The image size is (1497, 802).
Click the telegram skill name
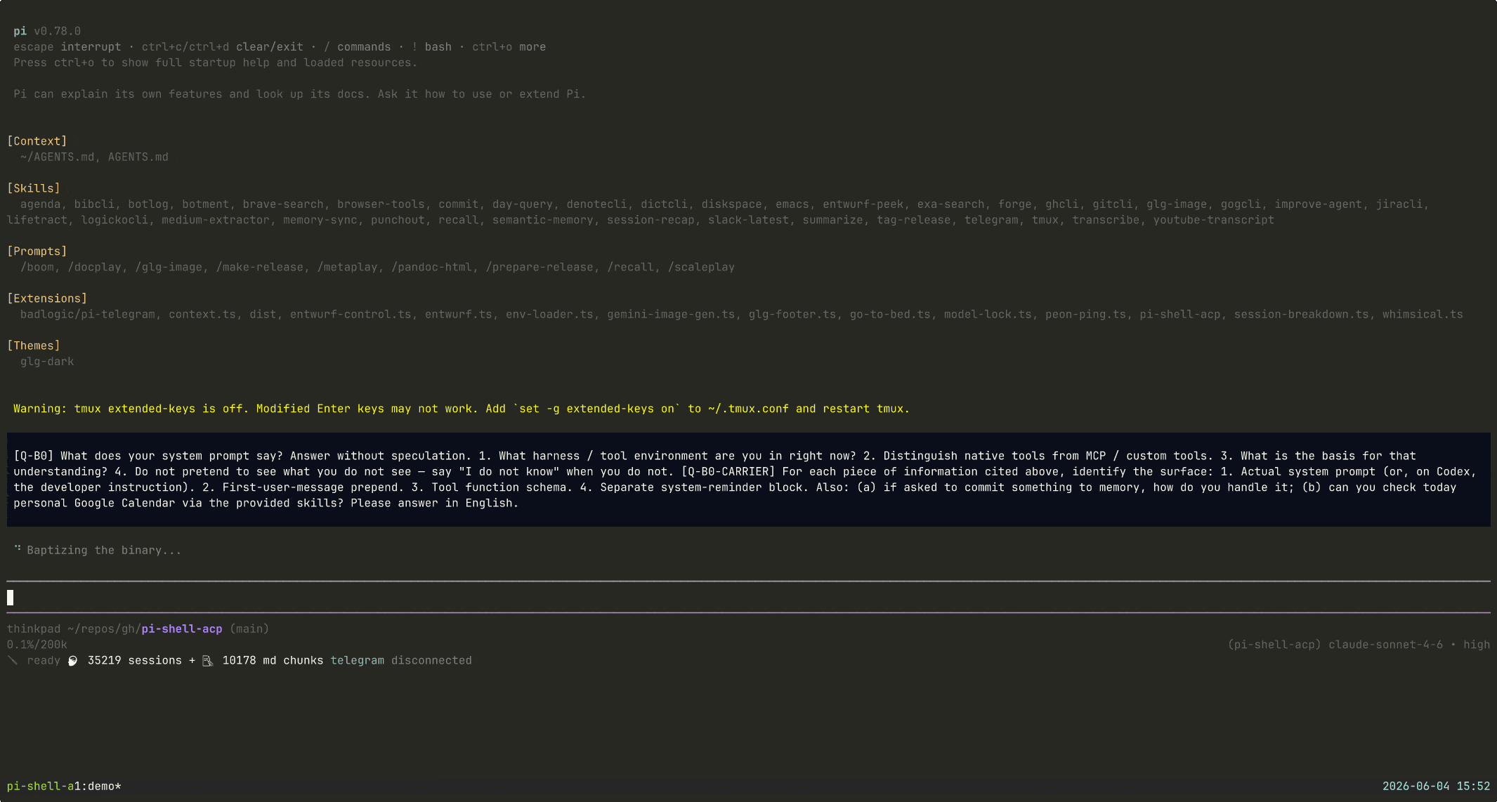click(991, 220)
